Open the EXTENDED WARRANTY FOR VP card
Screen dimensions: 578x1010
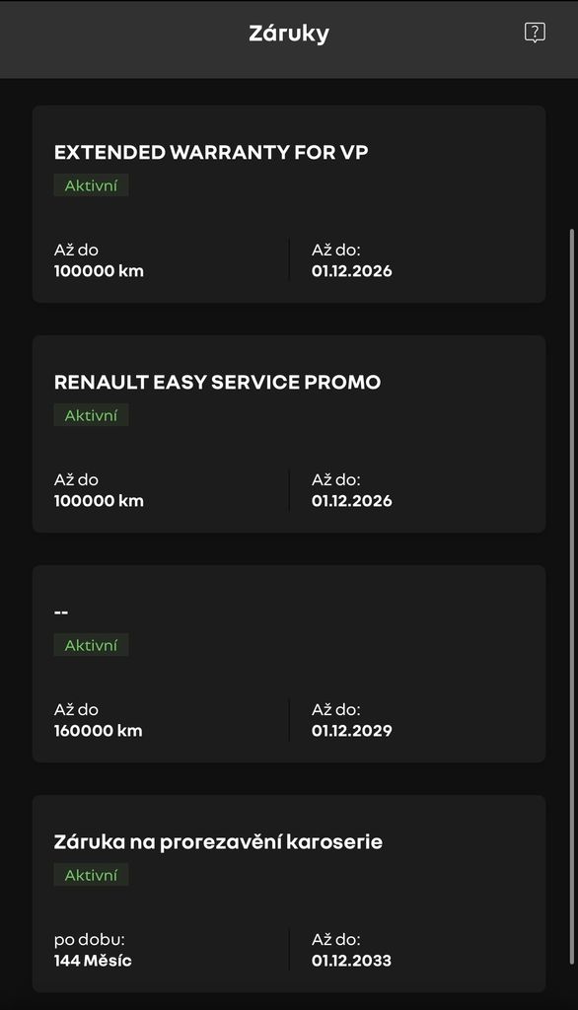pyautogui.click(x=288, y=205)
